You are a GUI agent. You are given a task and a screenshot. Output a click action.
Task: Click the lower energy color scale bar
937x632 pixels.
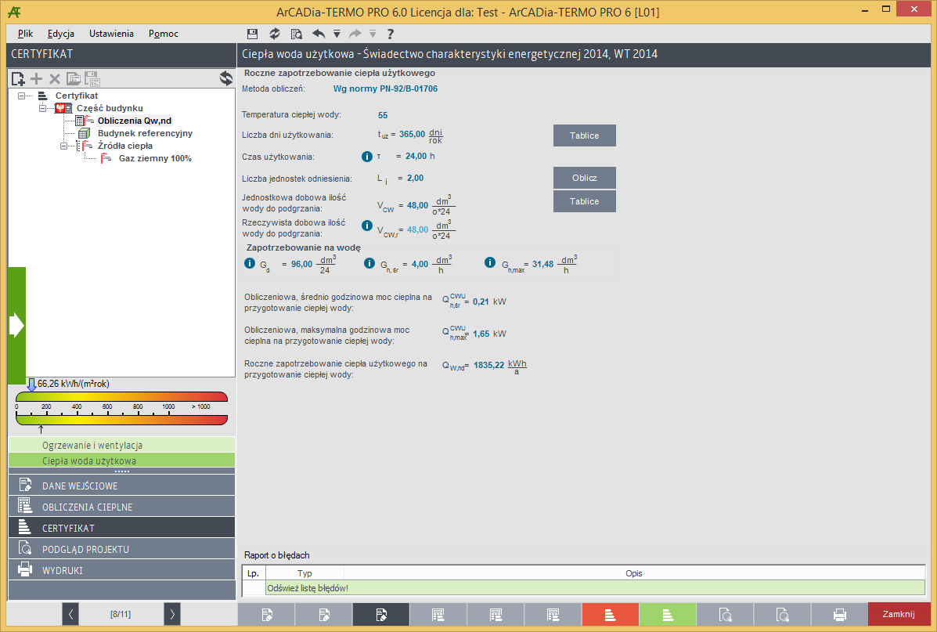122,420
